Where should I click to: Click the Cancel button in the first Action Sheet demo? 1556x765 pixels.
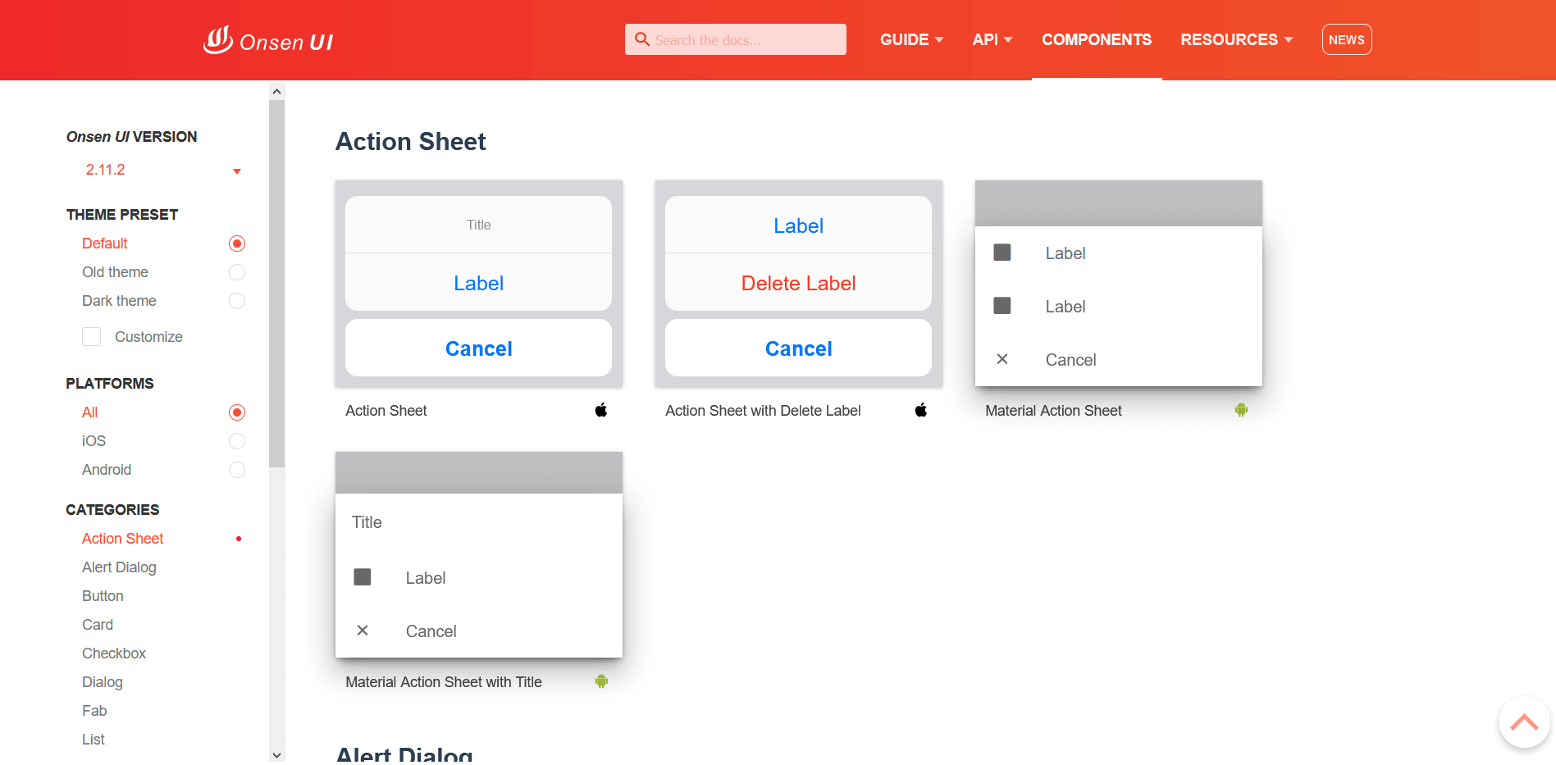(x=478, y=348)
